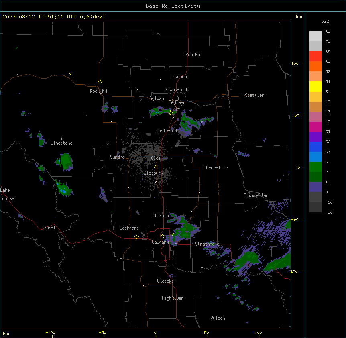Select the tan 45-48 dBZ swatch
This screenshot has height=338, width=346.
(x=315, y=106)
